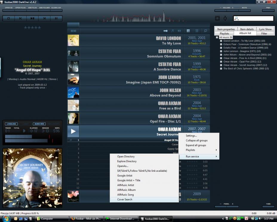Viewport: 277px width, 222px height.
Task: Expand Estasic Fear - Somnium Obmutum node
Action: pyautogui.click(x=221, y=44)
